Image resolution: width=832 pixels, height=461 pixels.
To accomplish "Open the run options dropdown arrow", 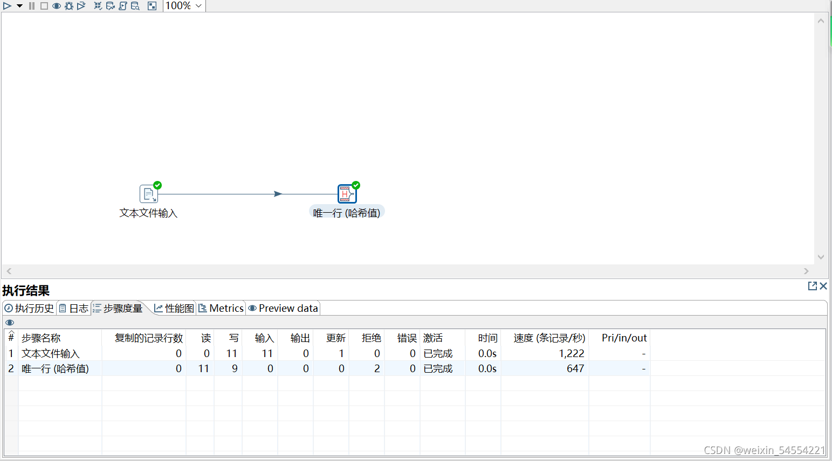I will pos(19,6).
